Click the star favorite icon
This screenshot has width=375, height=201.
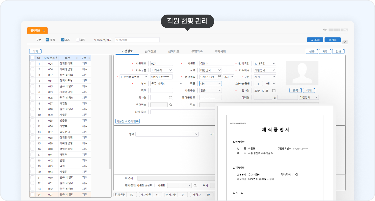click(x=325, y=30)
